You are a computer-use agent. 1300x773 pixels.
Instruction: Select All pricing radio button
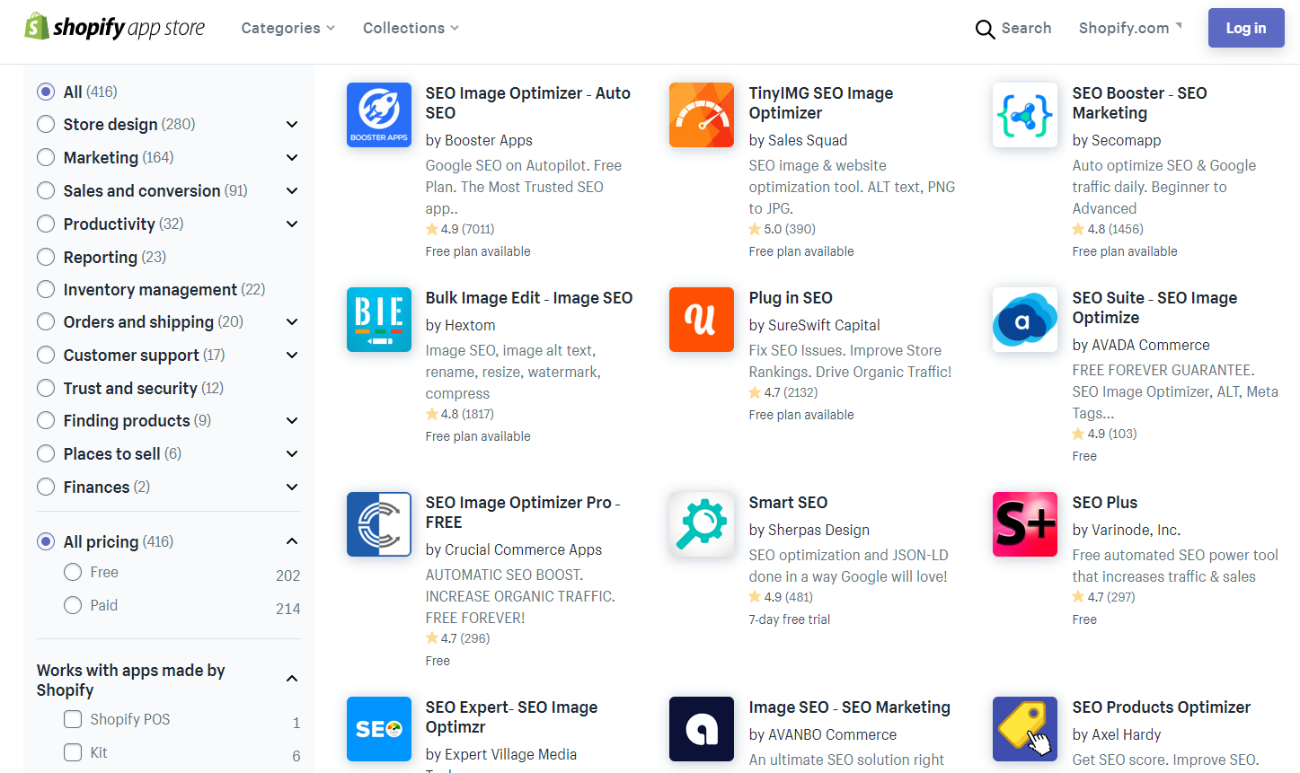pos(46,541)
